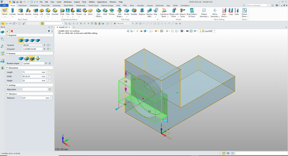288x156 pixels.
Task: Click the black color swatch in view toolbar
Action: [187, 31]
